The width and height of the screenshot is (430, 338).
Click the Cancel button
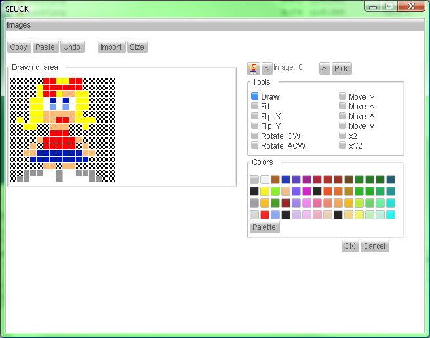click(x=374, y=246)
